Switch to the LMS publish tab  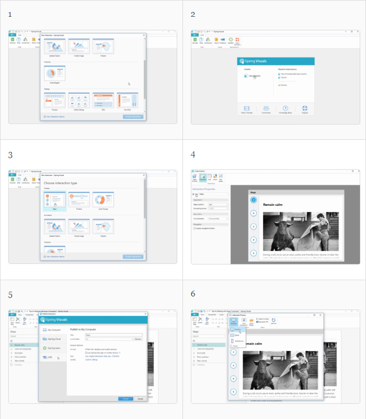click(x=50, y=357)
